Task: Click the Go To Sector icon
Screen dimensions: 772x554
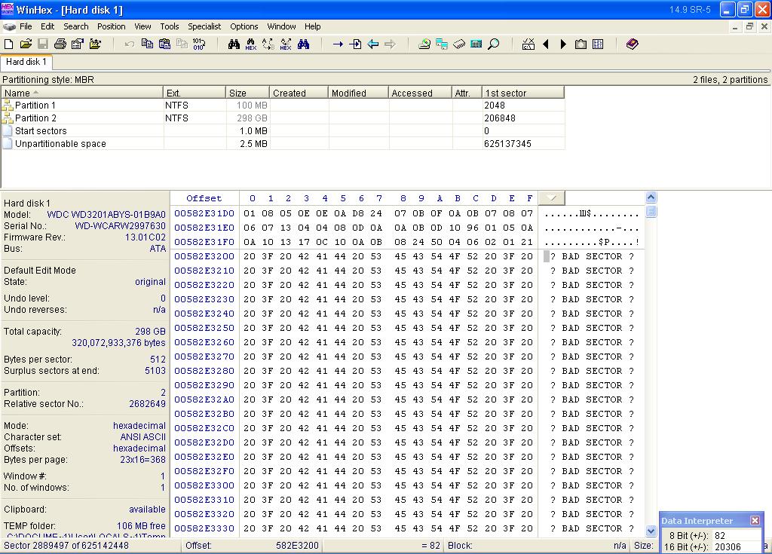Action: click(x=355, y=44)
